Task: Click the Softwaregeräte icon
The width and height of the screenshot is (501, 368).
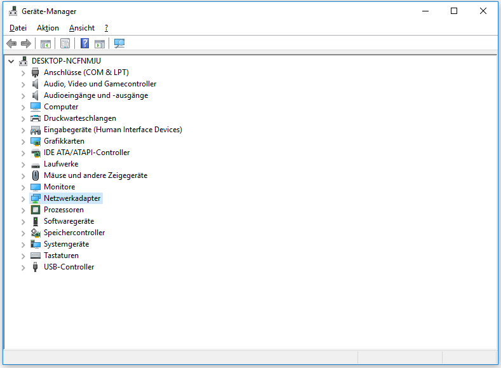Action: [x=36, y=221]
